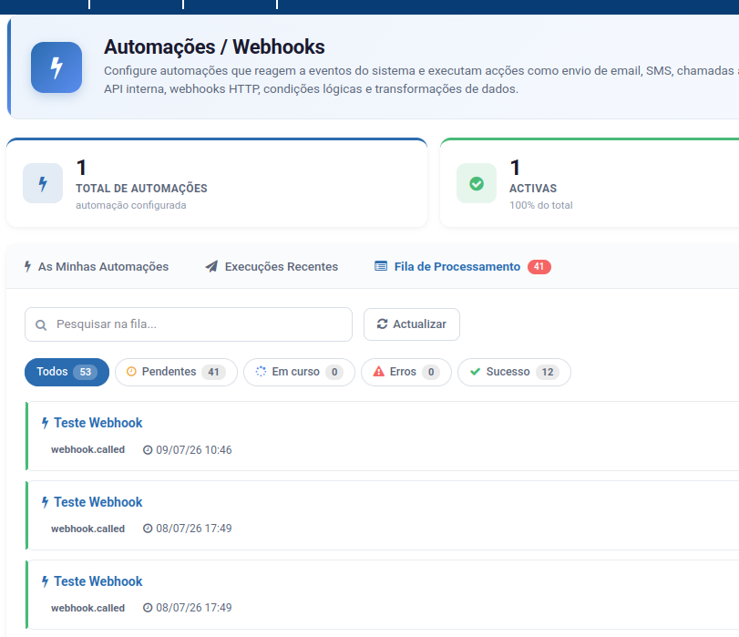Viewport: 739px width, 637px height.
Task: Click the list icon beside Fila de Processamento
Action: [x=381, y=266]
